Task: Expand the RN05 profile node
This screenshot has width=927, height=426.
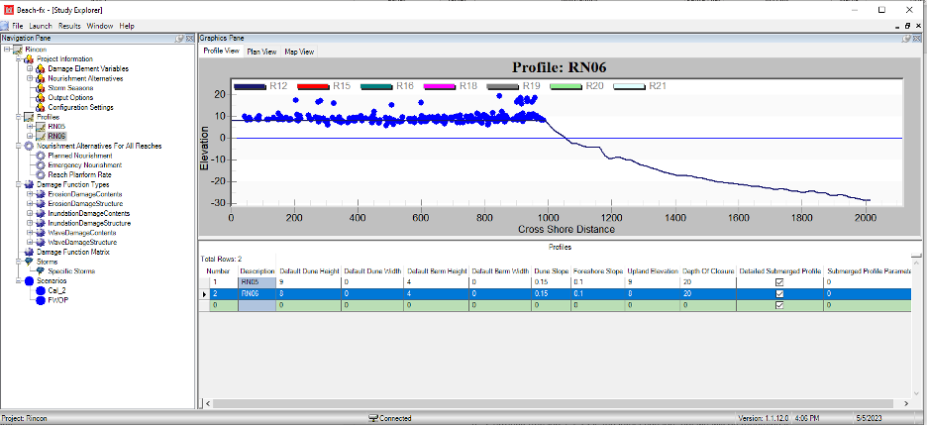Action: pyautogui.click(x=30, y=127)
